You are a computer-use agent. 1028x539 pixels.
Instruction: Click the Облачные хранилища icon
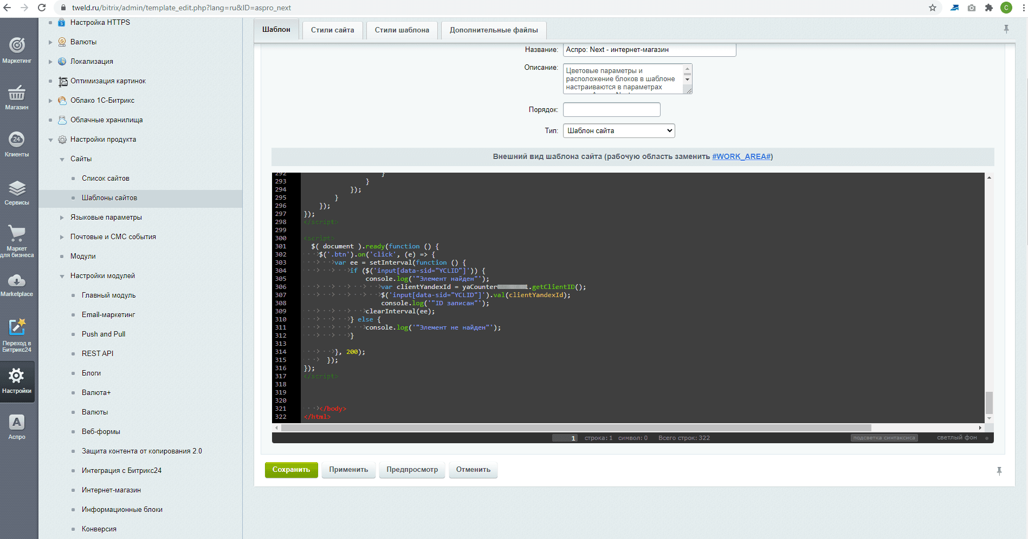tap(62, 120)
